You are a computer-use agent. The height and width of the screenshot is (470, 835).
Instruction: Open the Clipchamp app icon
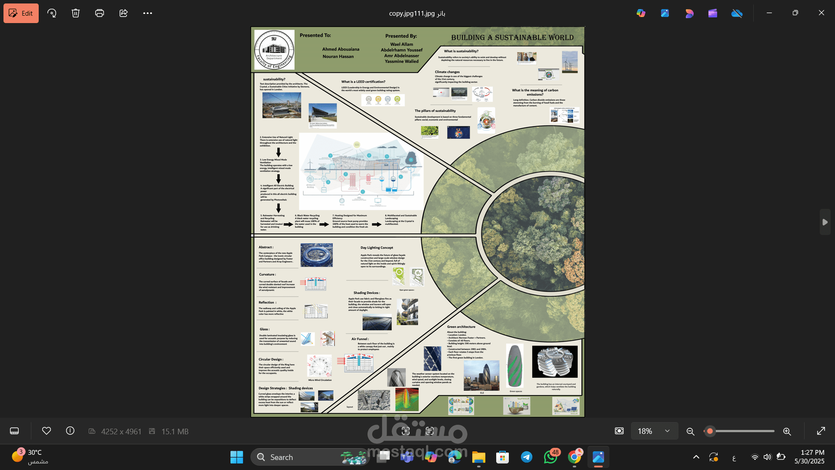point(713,13)
